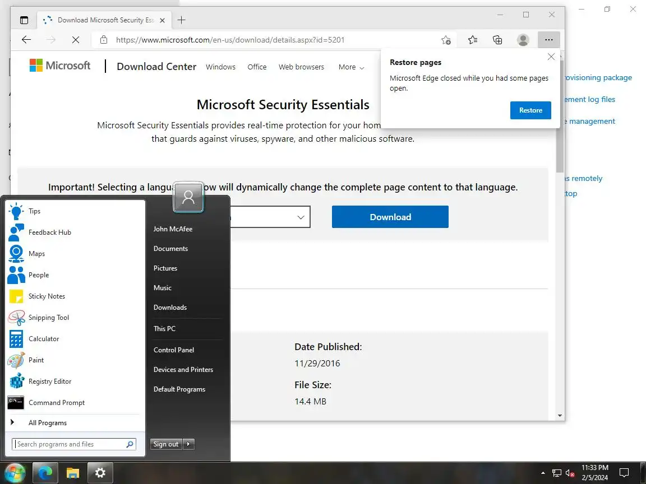The width and height of the screenshot is (646, 484).
Task: Search icon in Start menu search box
Action: click(130, 444)
